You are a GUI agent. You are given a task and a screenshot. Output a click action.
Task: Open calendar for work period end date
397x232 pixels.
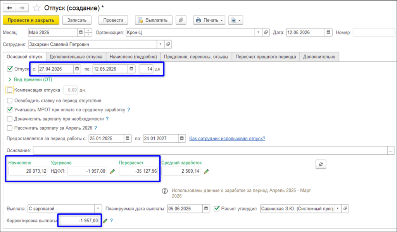[x=182, y=138]
